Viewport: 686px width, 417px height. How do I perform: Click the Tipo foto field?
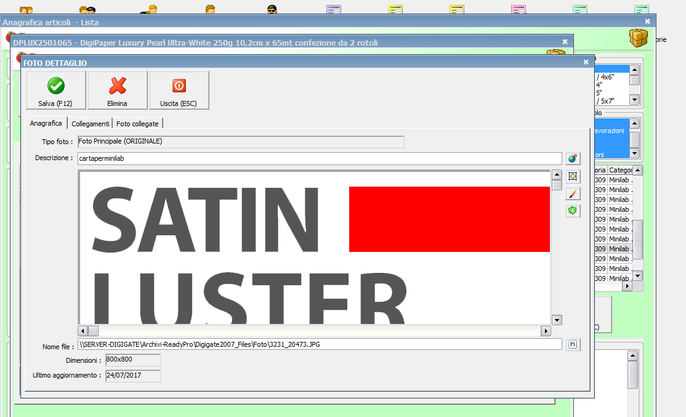tap(241, 142)
